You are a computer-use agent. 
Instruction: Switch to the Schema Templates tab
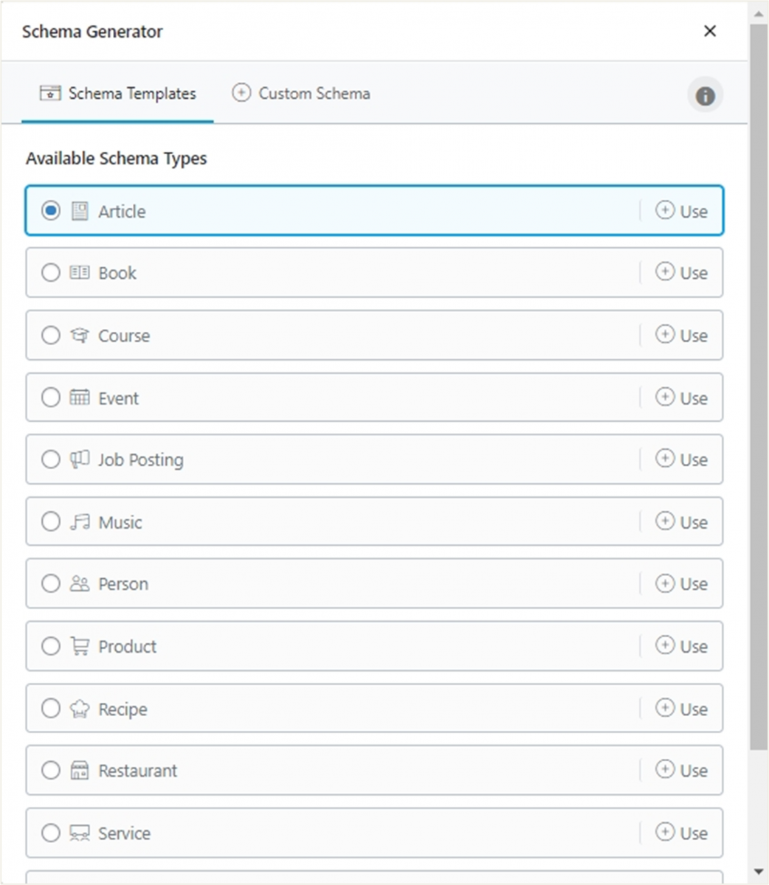pyautogui.click(x=118, y=94)
